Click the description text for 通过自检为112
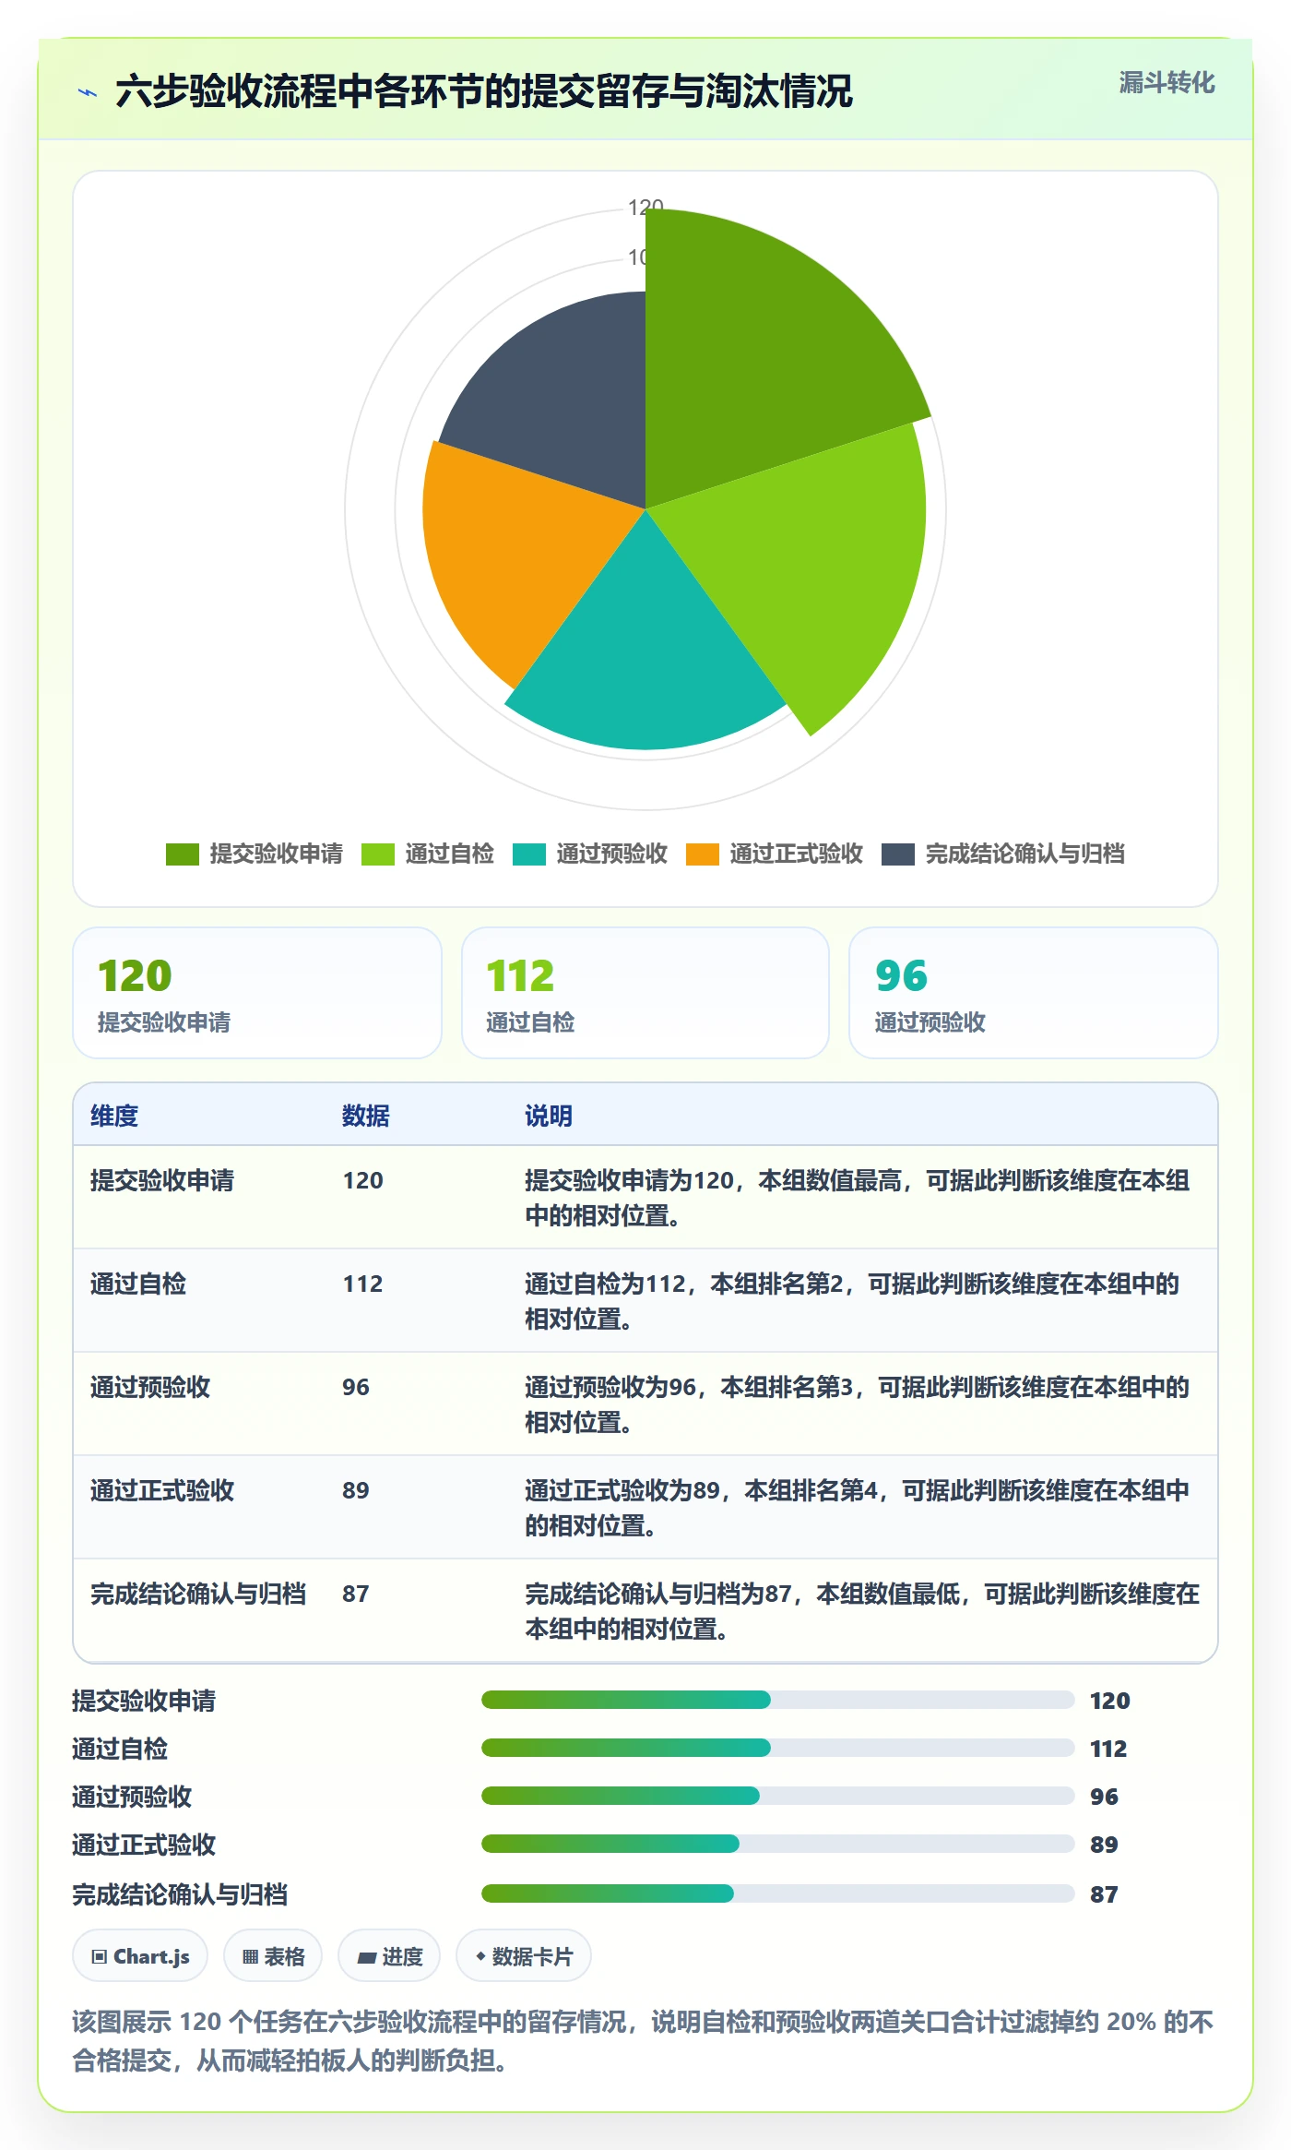1291x2150 pixels. point(852,1301)
